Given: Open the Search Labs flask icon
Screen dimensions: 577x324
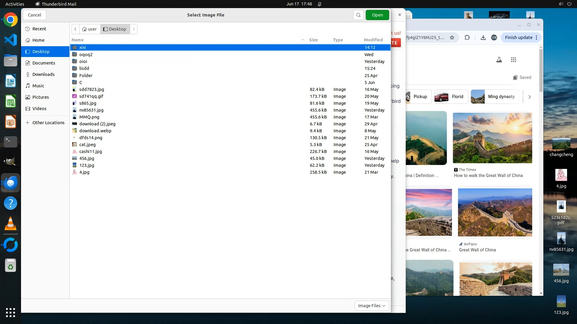Looking at the screenshot, I should pos(499,60).
